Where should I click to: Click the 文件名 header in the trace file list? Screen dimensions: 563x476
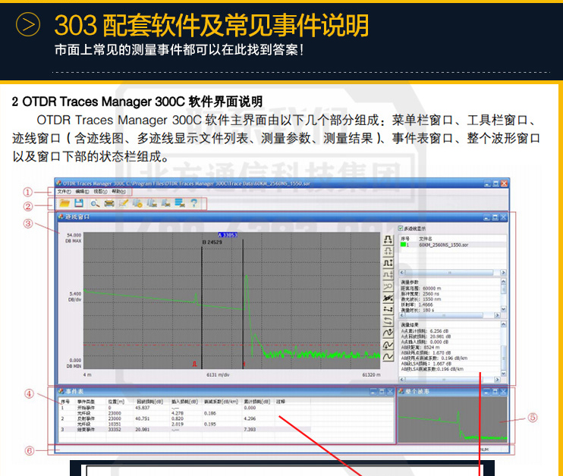[426, 239]
